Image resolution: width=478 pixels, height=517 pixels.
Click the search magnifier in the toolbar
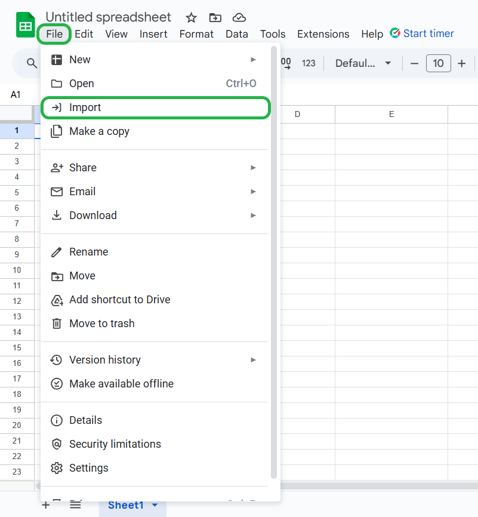[x=32, y=63]
